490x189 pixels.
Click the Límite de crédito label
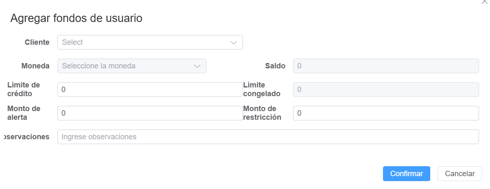24,89
